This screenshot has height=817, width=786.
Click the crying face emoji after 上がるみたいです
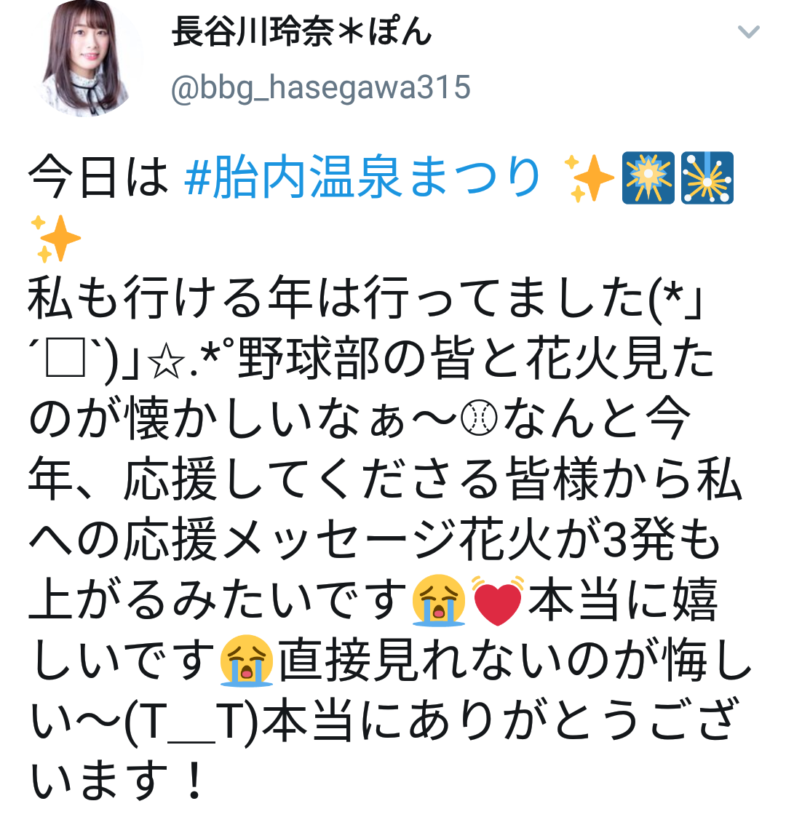[x=439, y=599]
